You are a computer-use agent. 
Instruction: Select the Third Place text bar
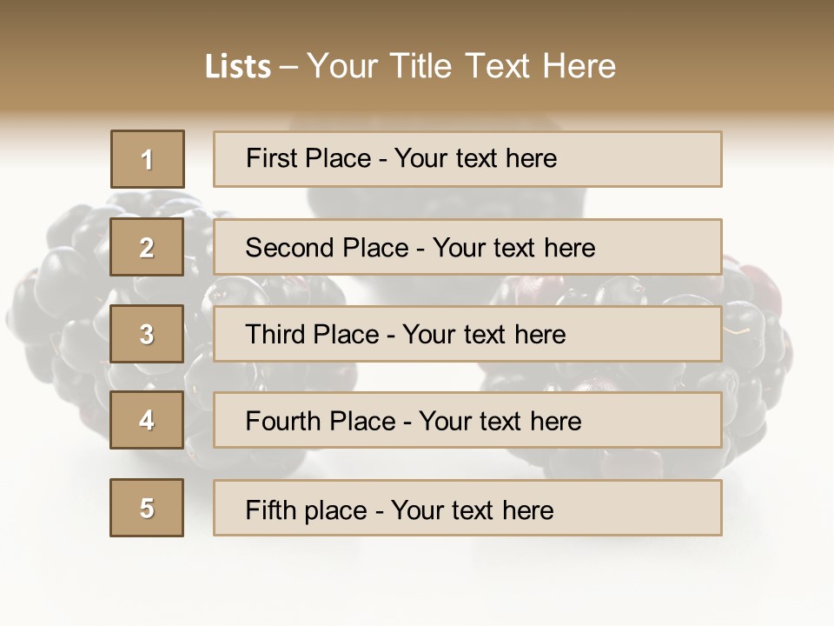(x=467, y=334)
